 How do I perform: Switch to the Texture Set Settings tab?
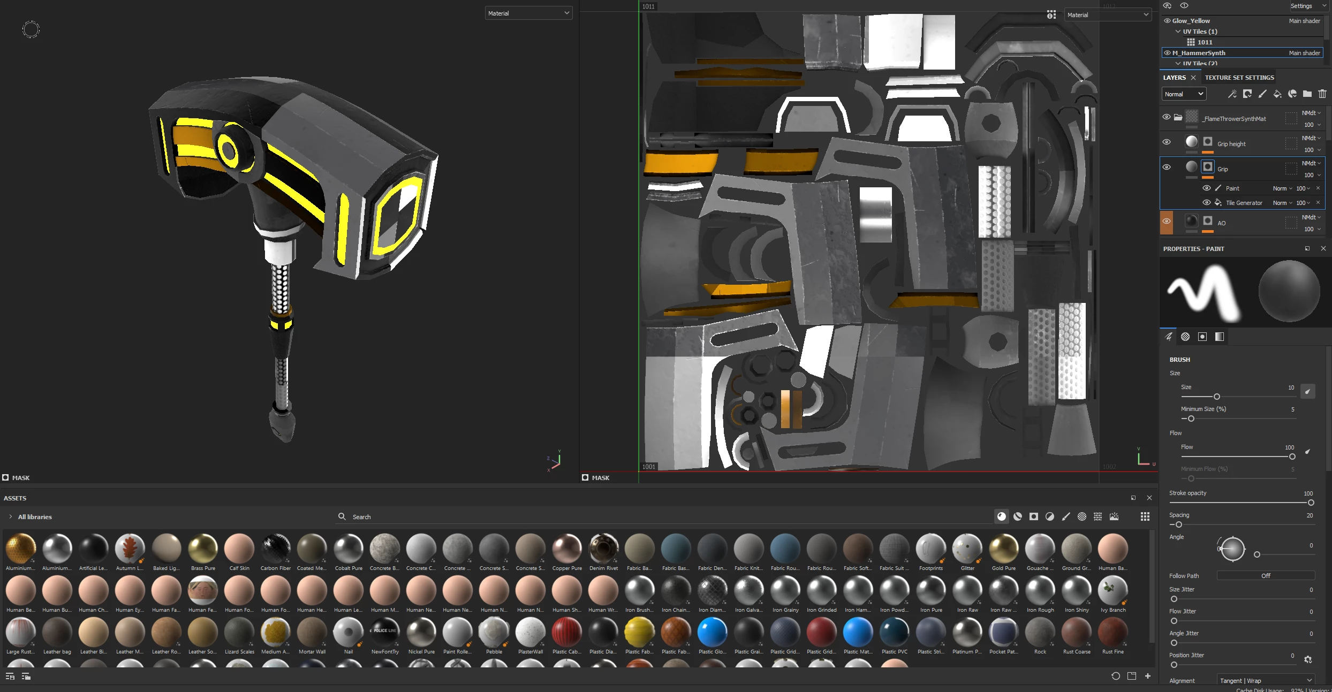pos(1239,78)
